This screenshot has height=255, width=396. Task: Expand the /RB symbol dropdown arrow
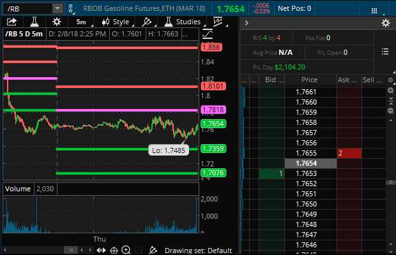coord(57,8)
